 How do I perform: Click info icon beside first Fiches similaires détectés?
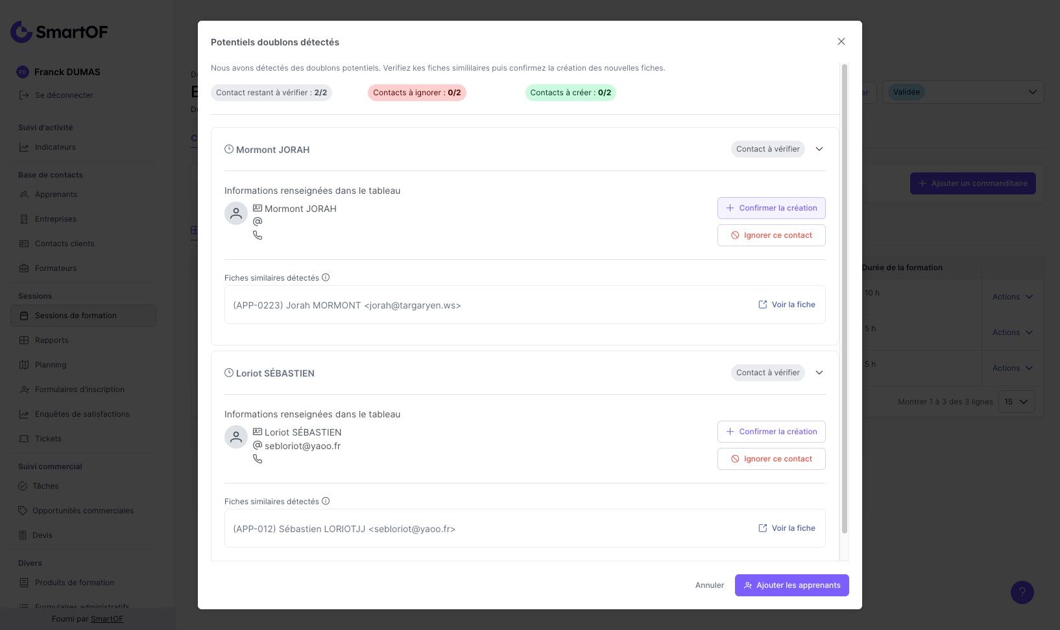326,277
